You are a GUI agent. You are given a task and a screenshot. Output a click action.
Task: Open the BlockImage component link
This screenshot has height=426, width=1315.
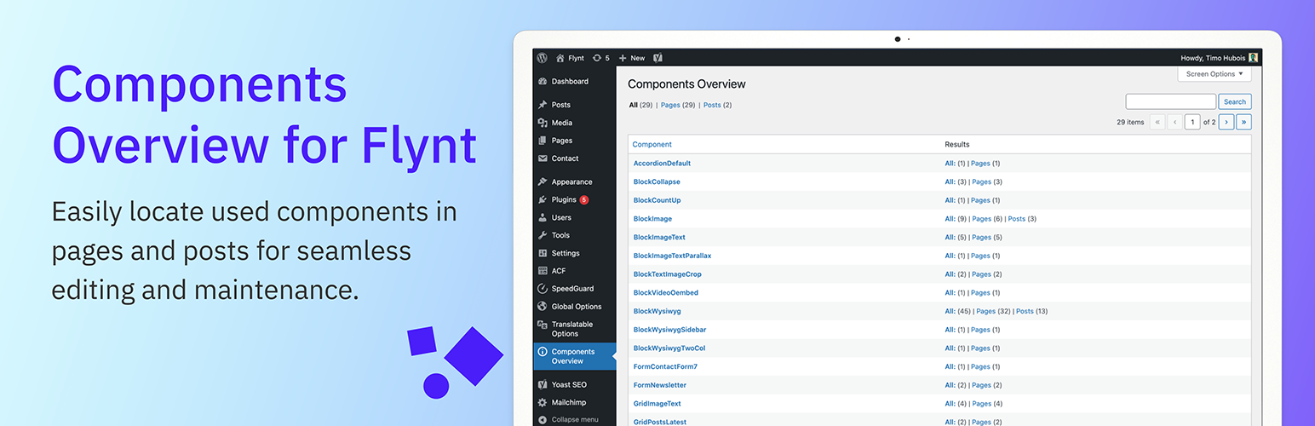(x=652, y=219)
